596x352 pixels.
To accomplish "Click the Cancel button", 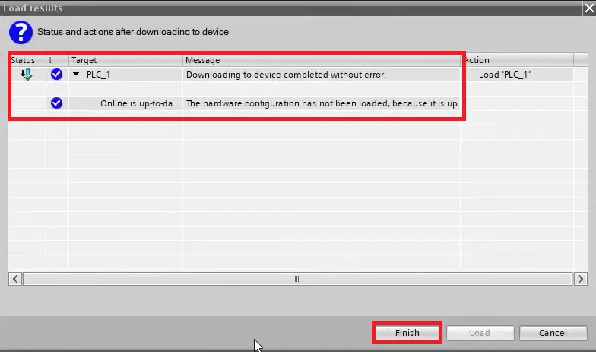I will click(x=553, y=333).
